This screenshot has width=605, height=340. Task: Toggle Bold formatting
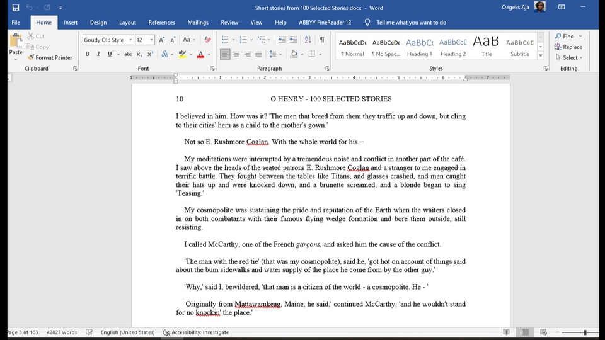tap(87, 54)
